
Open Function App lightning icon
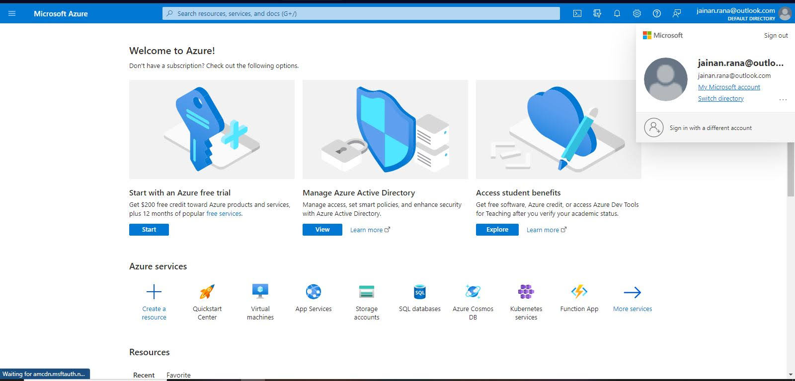(579, 292)
